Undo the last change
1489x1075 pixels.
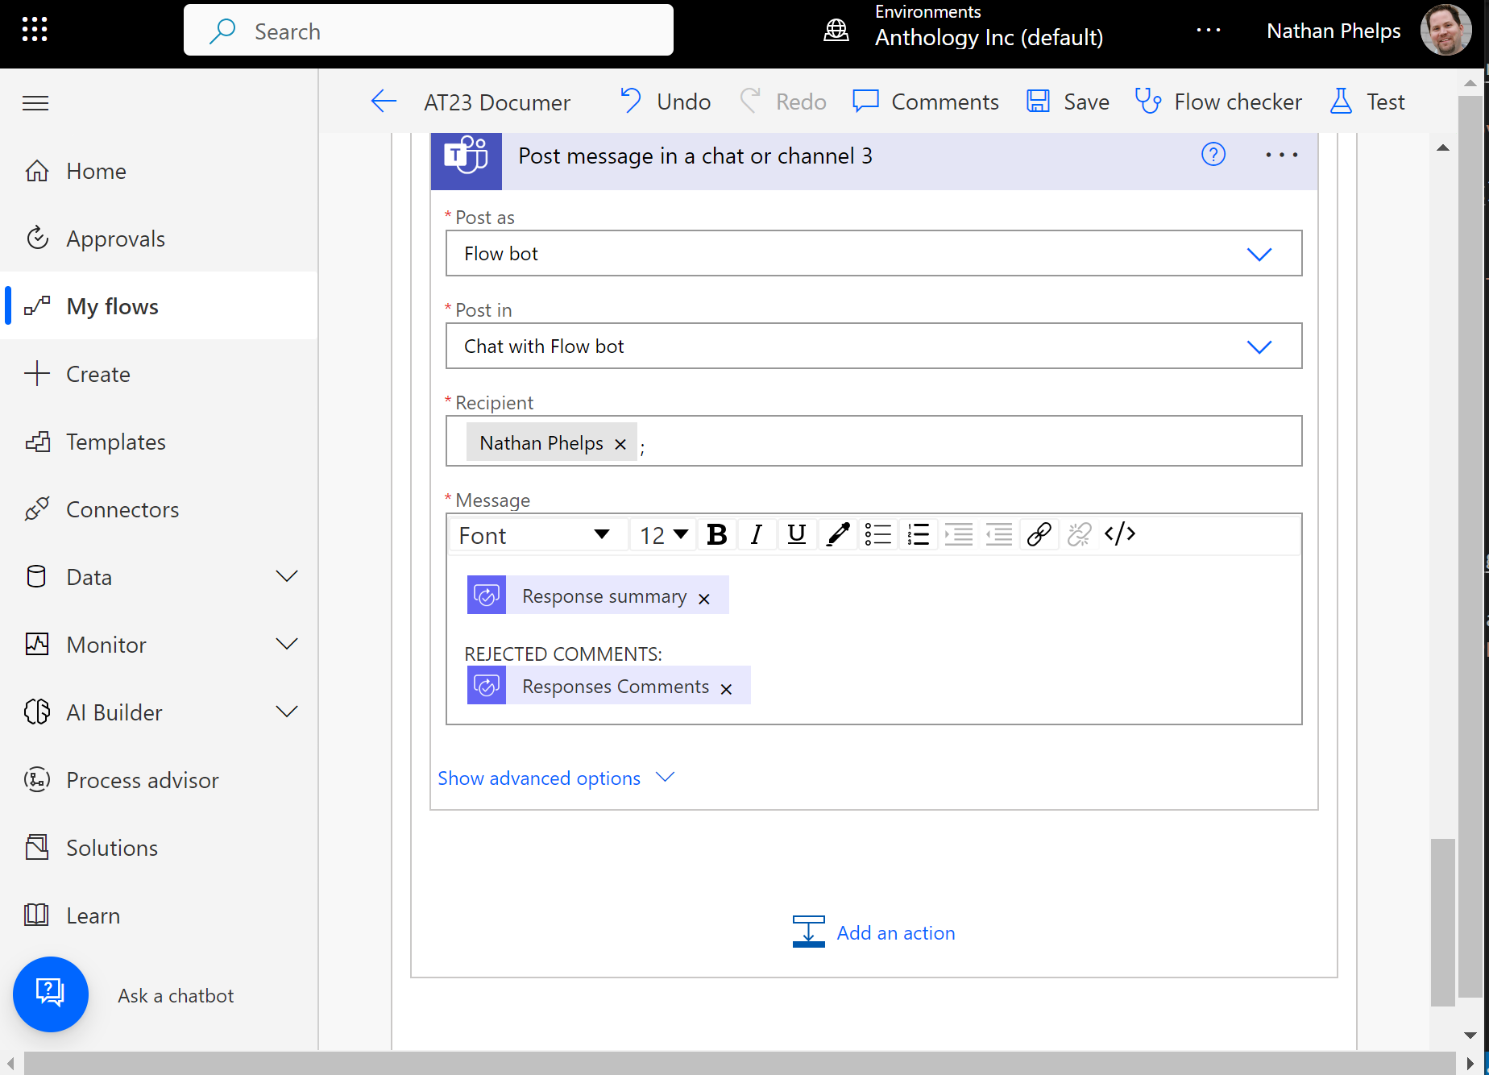(x=666, y=102)
